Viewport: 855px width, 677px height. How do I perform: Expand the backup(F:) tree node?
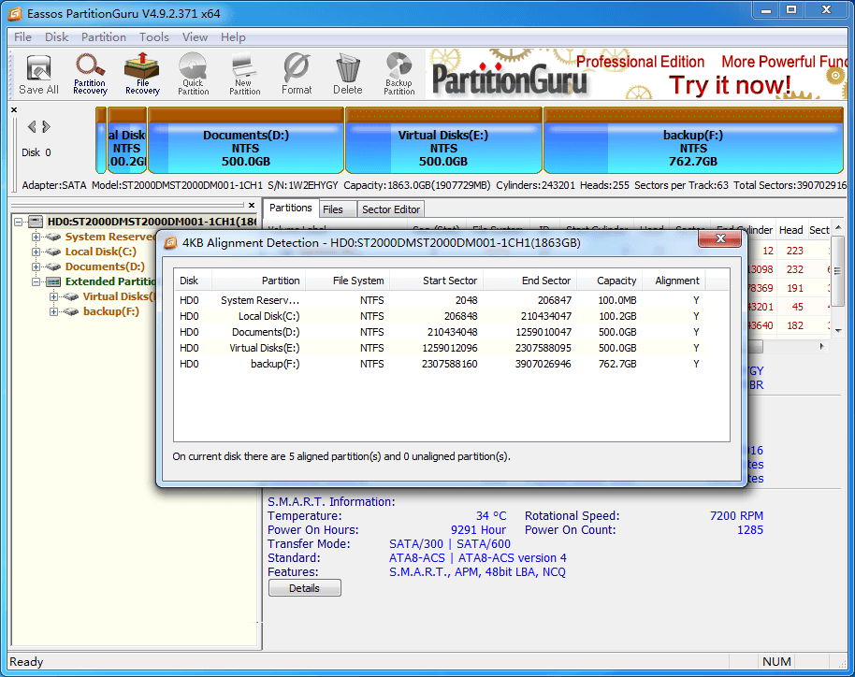53,311
